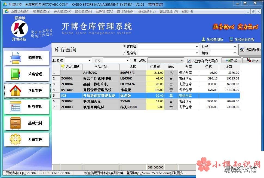This screenshot has height=178, width=264.
Task: Click the A4纸70G product name cell
Action: coord(101,73)
